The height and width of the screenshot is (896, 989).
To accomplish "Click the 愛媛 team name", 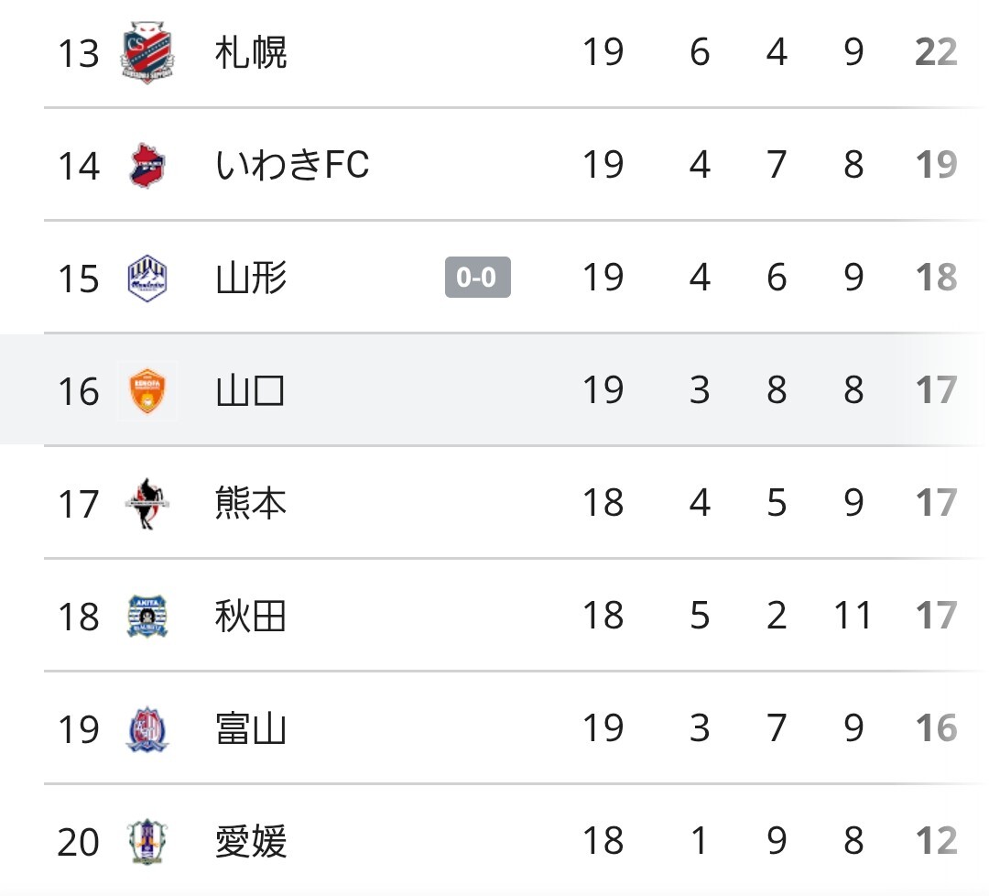I will pyautogui.click(x=251, y=841).
